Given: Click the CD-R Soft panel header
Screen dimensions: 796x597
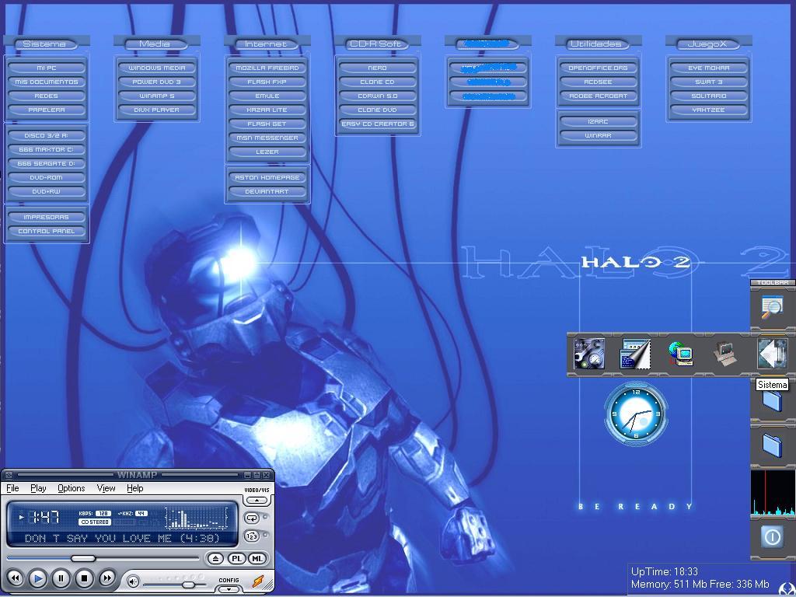Looking at the screenshot, I should click(x=376, y=44).
